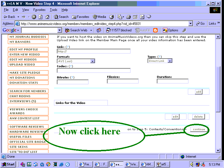Click the continue button

pyautogui.click(x=199, y=129)
